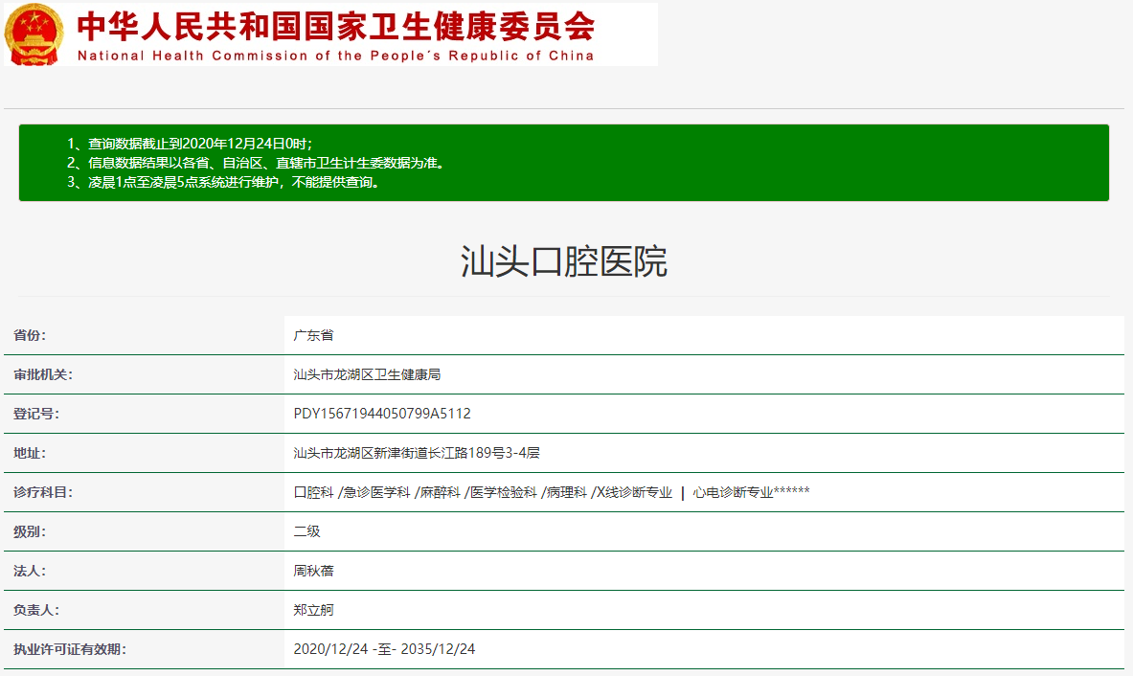1133x676 pixels.
Task: Click the person in charge 郑立舸
Action: pyautogui.click(x=313, y=611)
